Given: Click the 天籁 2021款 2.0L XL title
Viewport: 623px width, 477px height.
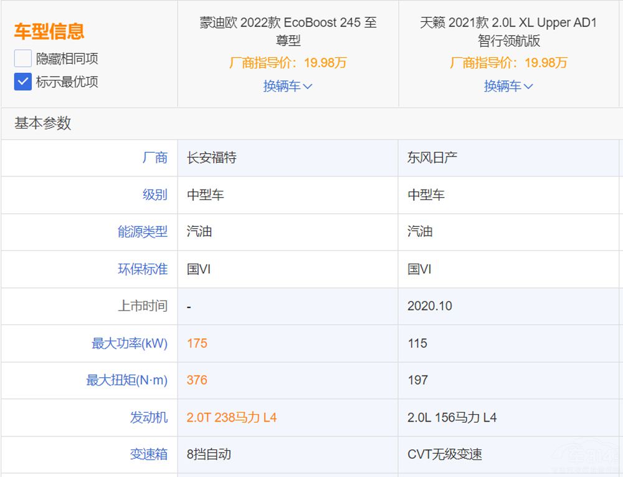Looking at the screenshot, I should tap(508, 32).
